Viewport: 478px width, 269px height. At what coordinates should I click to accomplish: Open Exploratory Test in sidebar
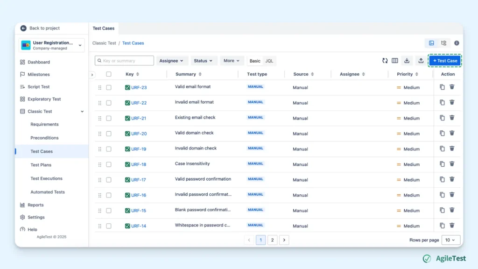[x=44, y=99]
